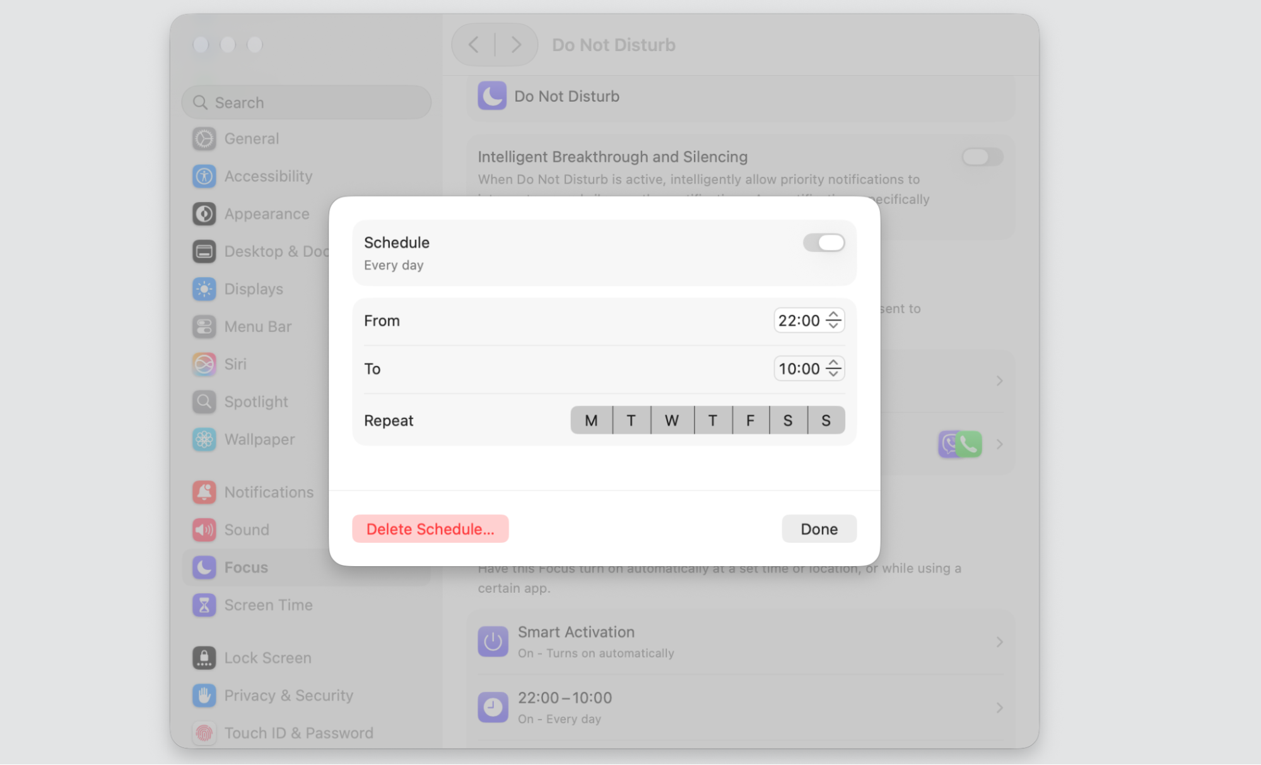Click the Smart Activation power icon
This screenshot has width=1261, height=765.
(x=493, y=642)
